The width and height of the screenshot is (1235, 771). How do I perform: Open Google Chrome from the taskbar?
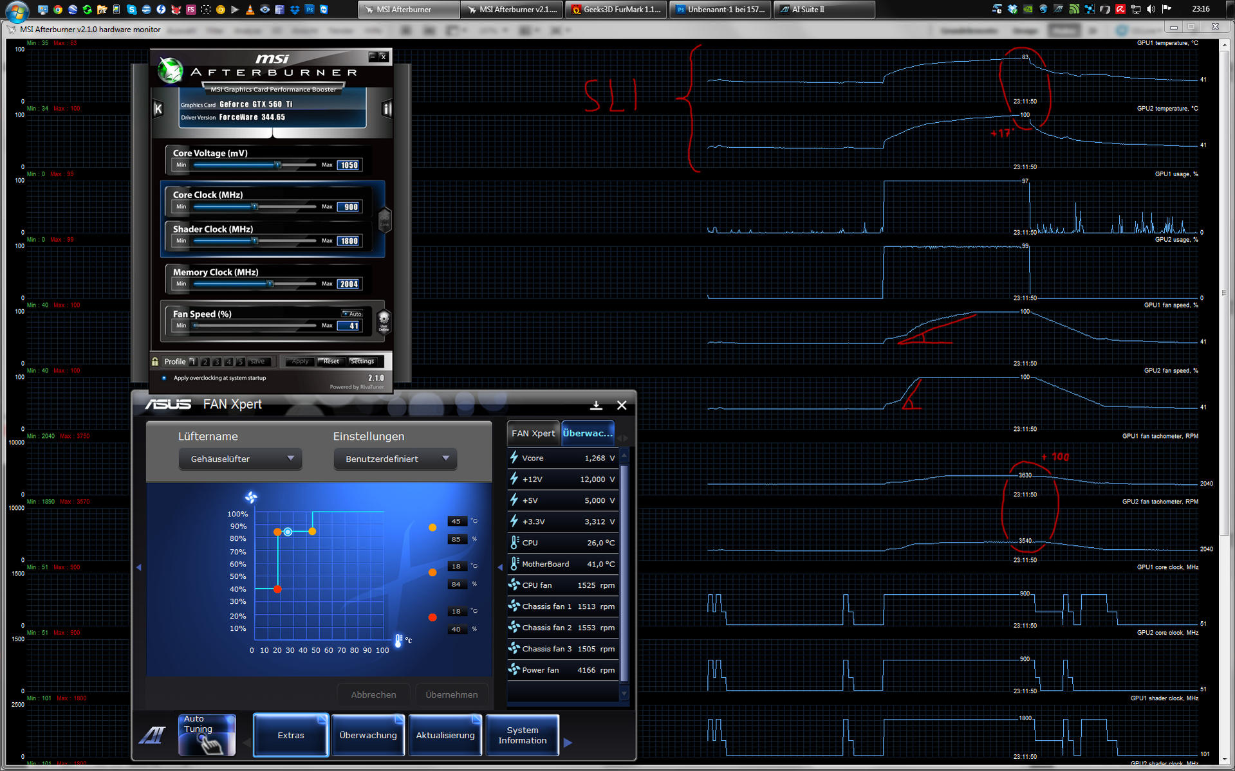pos(58,9)
